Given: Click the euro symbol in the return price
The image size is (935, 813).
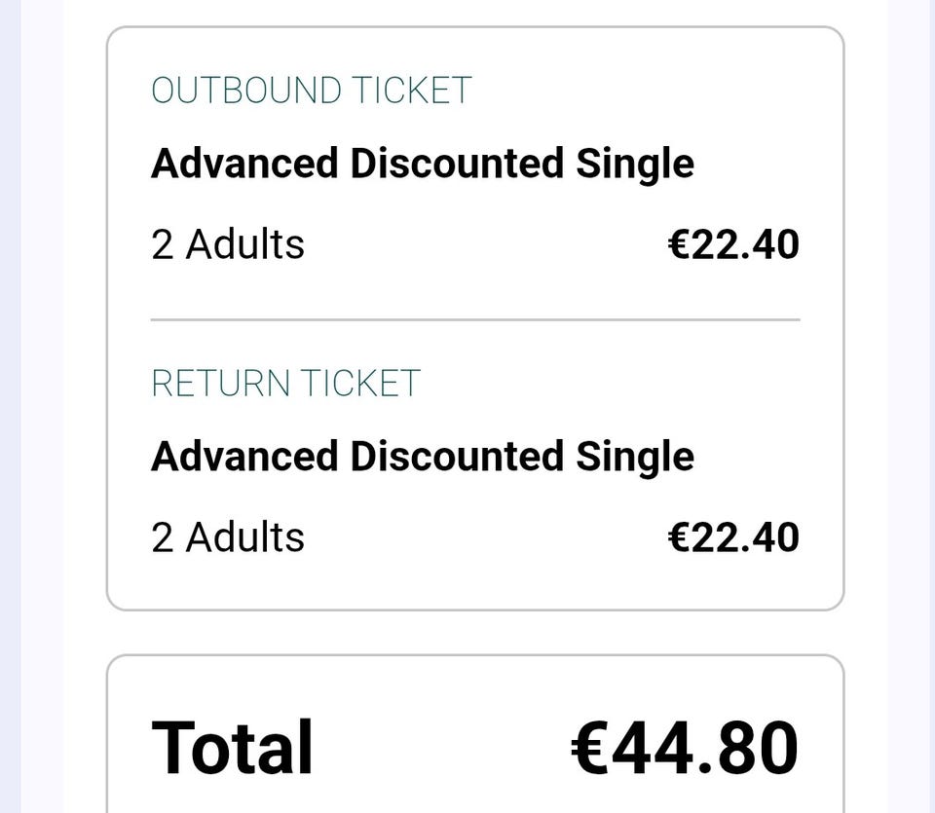Looking at the screenshot, I should tap(679, 538).
